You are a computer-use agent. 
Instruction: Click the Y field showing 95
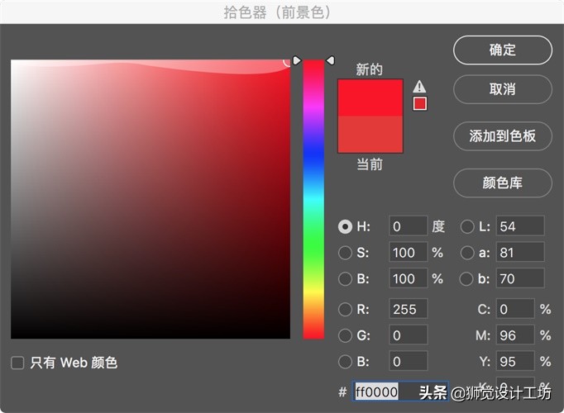pyautogui.click(x=515, y=362)
